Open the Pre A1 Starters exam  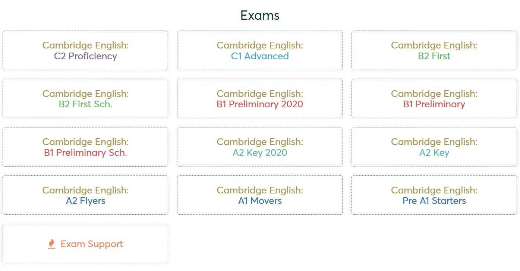click(x=434, y=201)
